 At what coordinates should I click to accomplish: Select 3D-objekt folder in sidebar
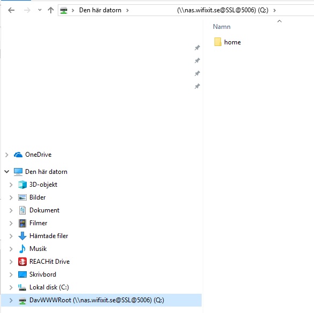click(x=43, y=185)
